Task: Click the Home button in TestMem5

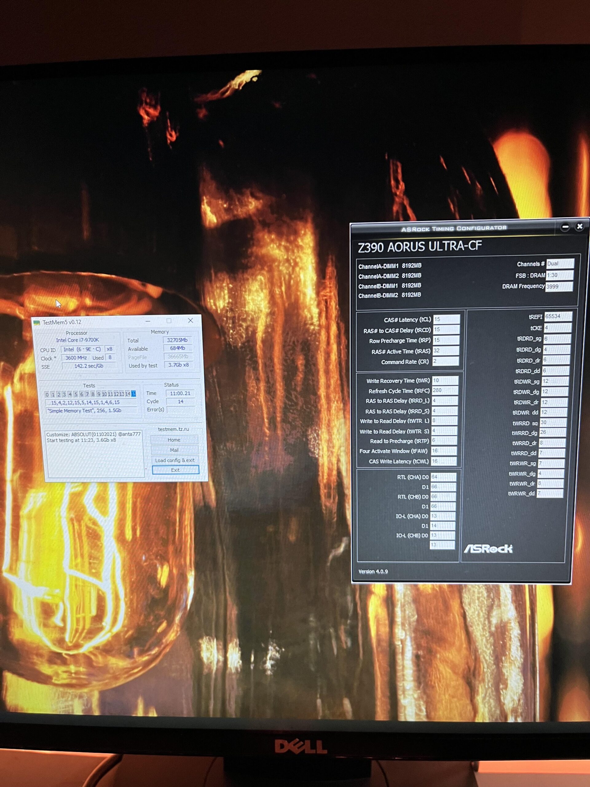Action: (174, 440)
